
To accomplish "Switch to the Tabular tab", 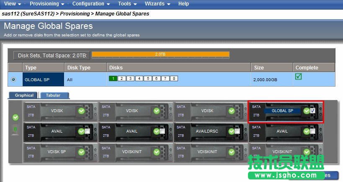I will click(53, 95).
